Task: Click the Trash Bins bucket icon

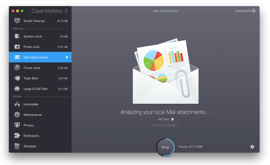Action: pos(17,78)
